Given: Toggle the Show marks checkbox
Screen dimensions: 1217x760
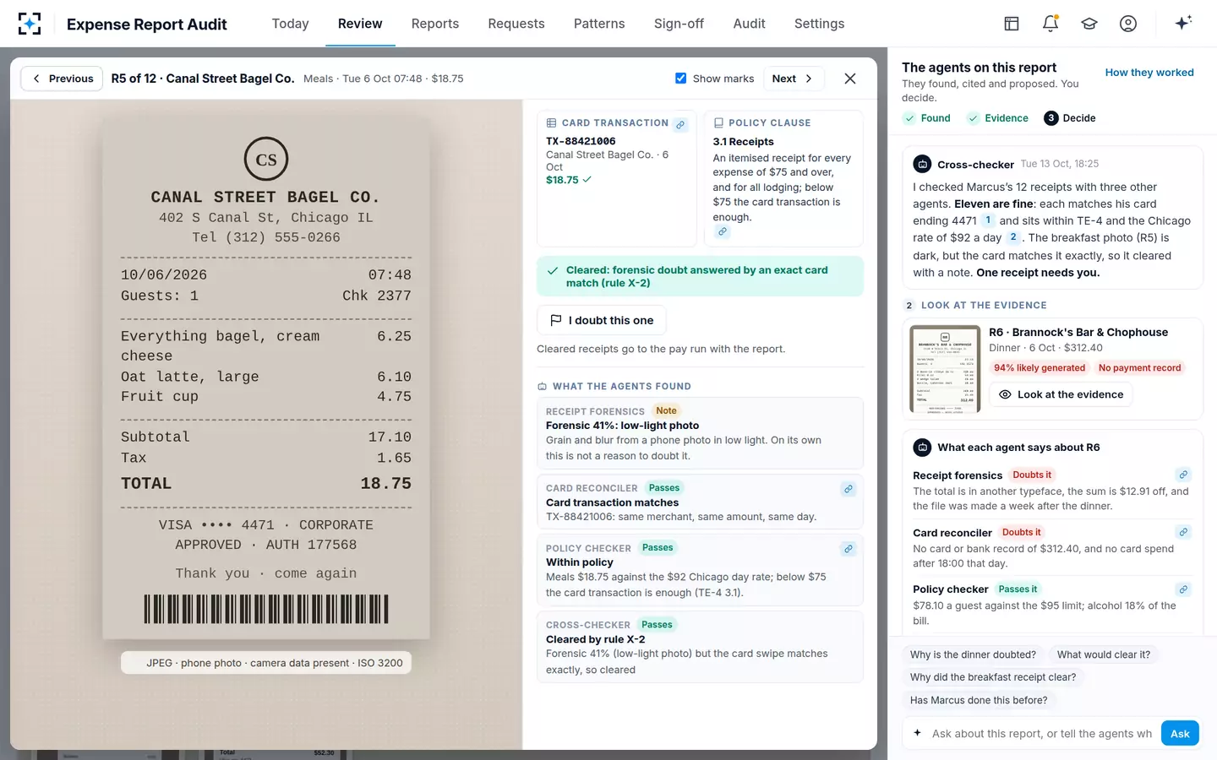Looking at the screenshot, I should tap(680, 79).
